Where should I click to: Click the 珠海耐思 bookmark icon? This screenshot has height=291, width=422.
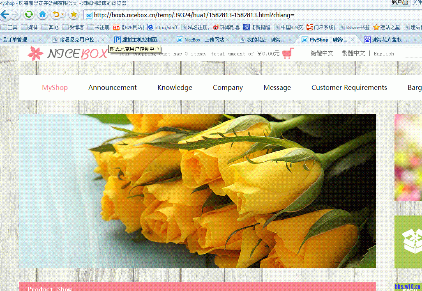[217, 27]
